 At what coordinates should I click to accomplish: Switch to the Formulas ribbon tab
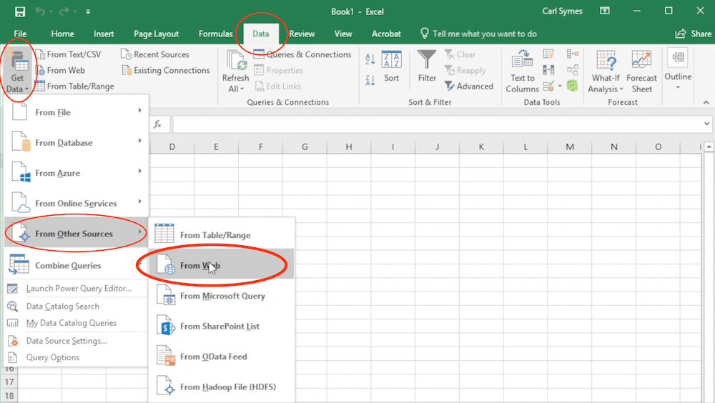pos(215,34)
